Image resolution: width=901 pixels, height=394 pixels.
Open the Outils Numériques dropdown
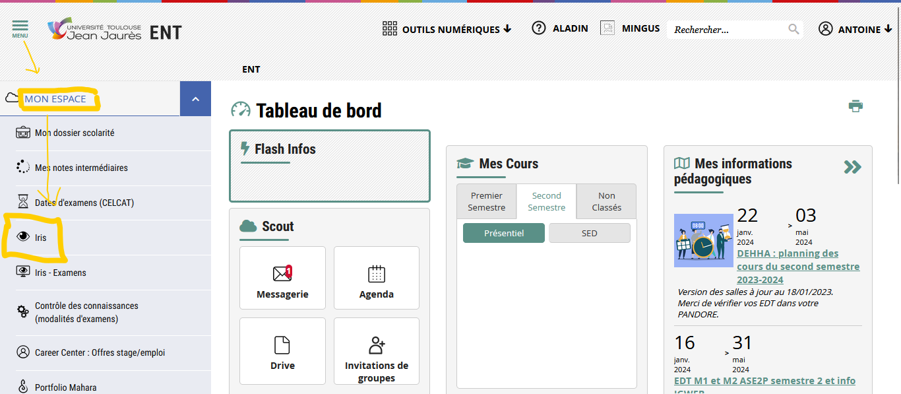coord(456,29)
